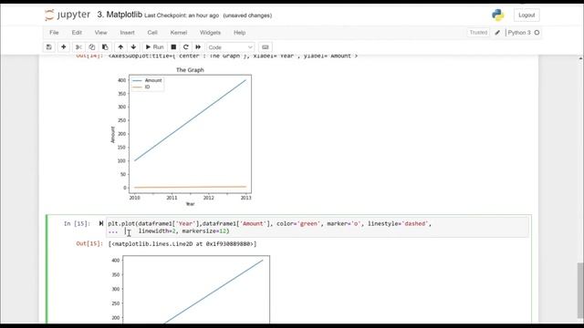Paste cells below icon
Screen dimensions: 584x328
pyautogui.click(x=105, y=47)
